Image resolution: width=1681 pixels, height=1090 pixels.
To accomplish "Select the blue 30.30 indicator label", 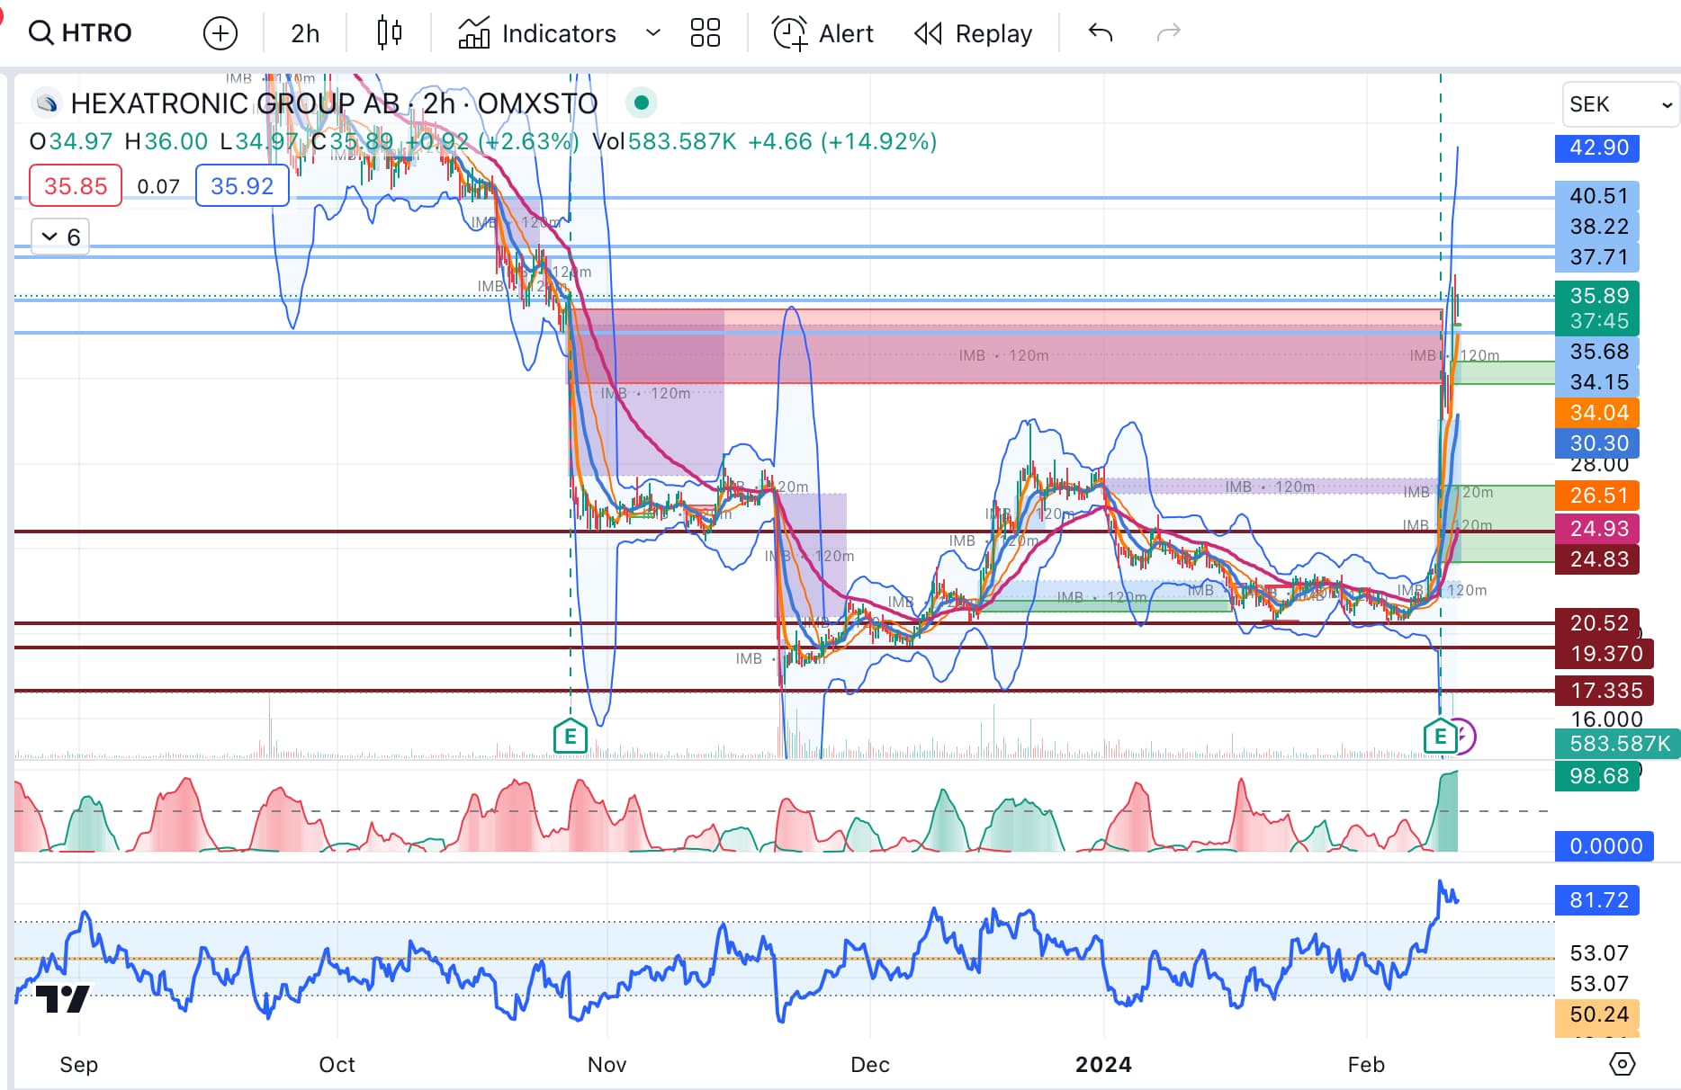I will click(1597, 443).
